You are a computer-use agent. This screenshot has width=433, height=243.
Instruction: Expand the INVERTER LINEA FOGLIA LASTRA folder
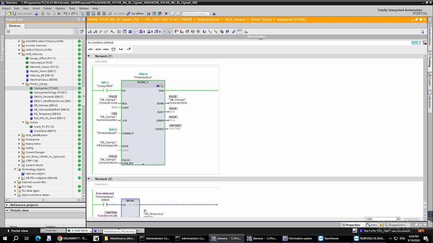tap(19, 41)
